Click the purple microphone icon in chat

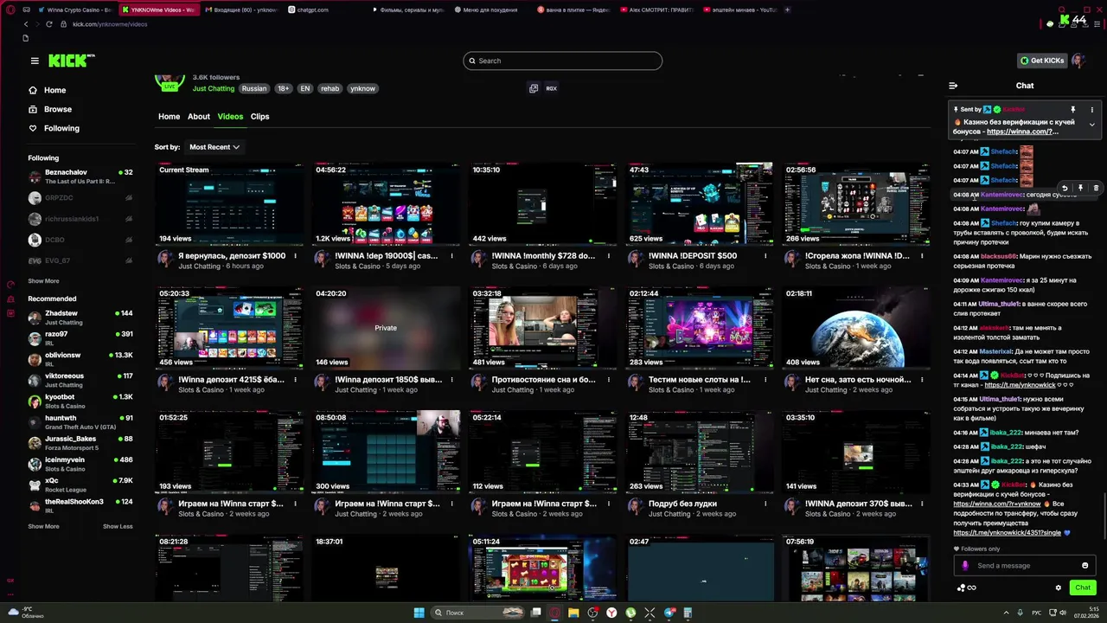tap(965, 565)
